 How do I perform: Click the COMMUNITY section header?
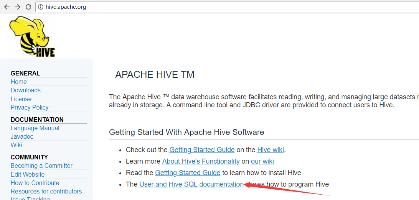[30, 157]
